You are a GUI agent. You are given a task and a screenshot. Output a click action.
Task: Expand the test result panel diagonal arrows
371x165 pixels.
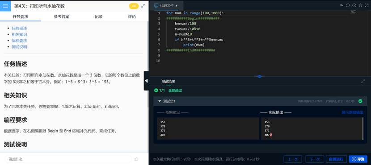tap(363, 81)
